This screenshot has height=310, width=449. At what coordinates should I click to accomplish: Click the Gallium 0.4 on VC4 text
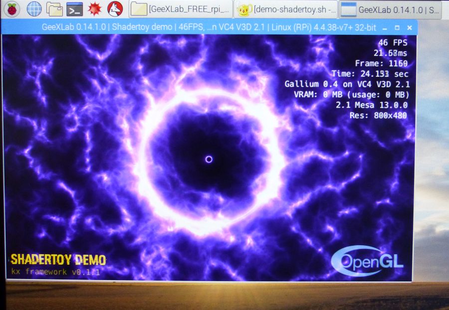[347, 84]
